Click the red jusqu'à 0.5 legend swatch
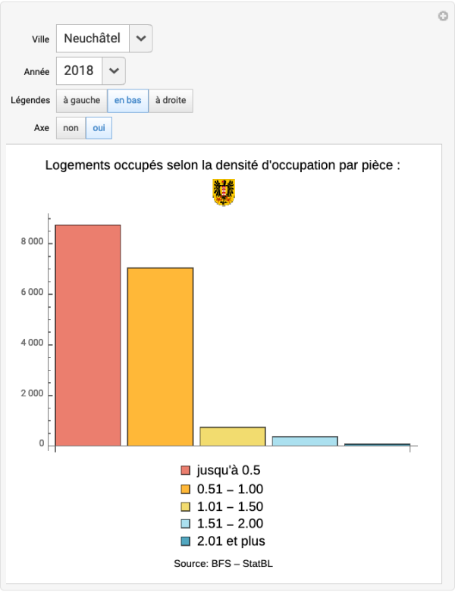 pyautogui.click(x=185, y=471)
